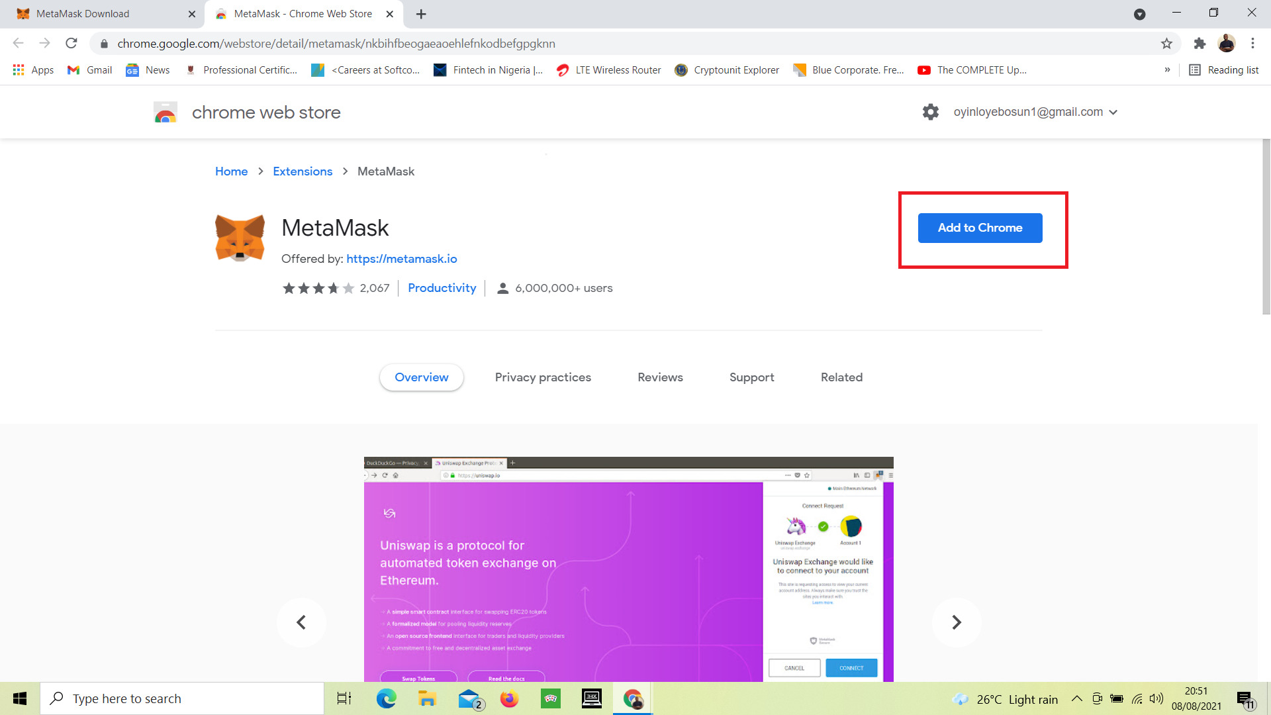The image size is (1271, 715).
Task: Switch to the Support tab
Action: (x=751, y=377)
